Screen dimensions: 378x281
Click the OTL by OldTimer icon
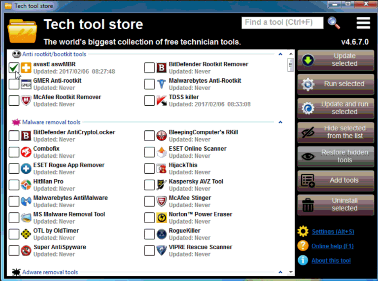pos(26,234)
